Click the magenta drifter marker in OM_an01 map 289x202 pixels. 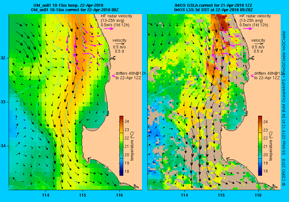point(113,76)
